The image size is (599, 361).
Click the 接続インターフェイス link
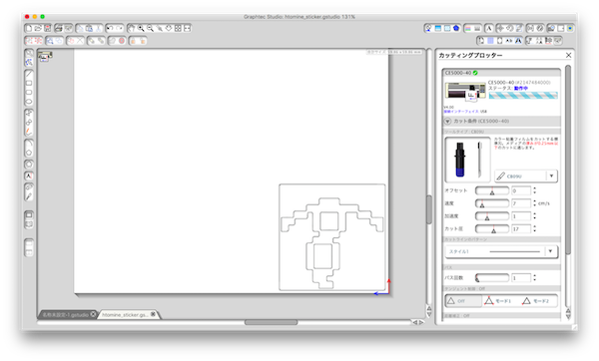click(461, 111)
